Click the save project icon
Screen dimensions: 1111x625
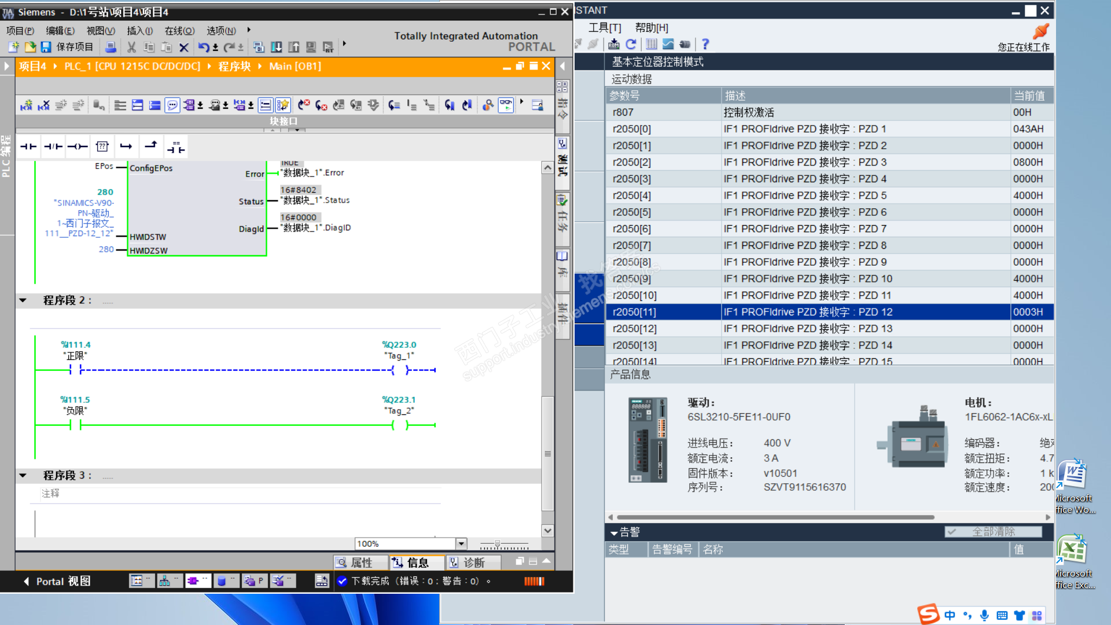[46, 47]
